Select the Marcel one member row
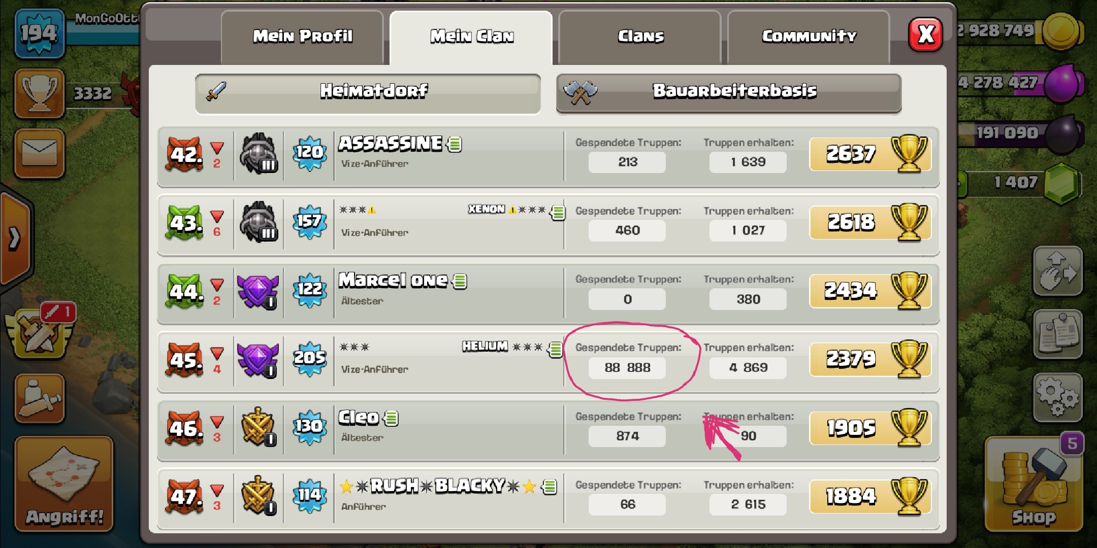Screen dimensions: 1097x548 tap(548, 294)
